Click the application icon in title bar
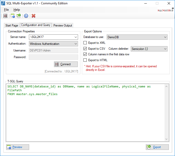 [x=3, y=3]
